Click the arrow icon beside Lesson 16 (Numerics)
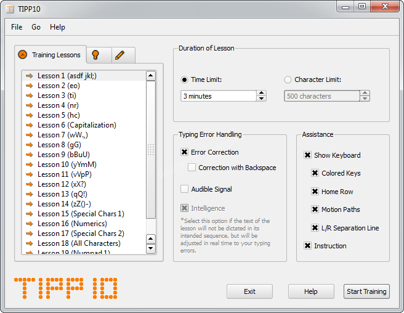 click(x=29, y=224)
